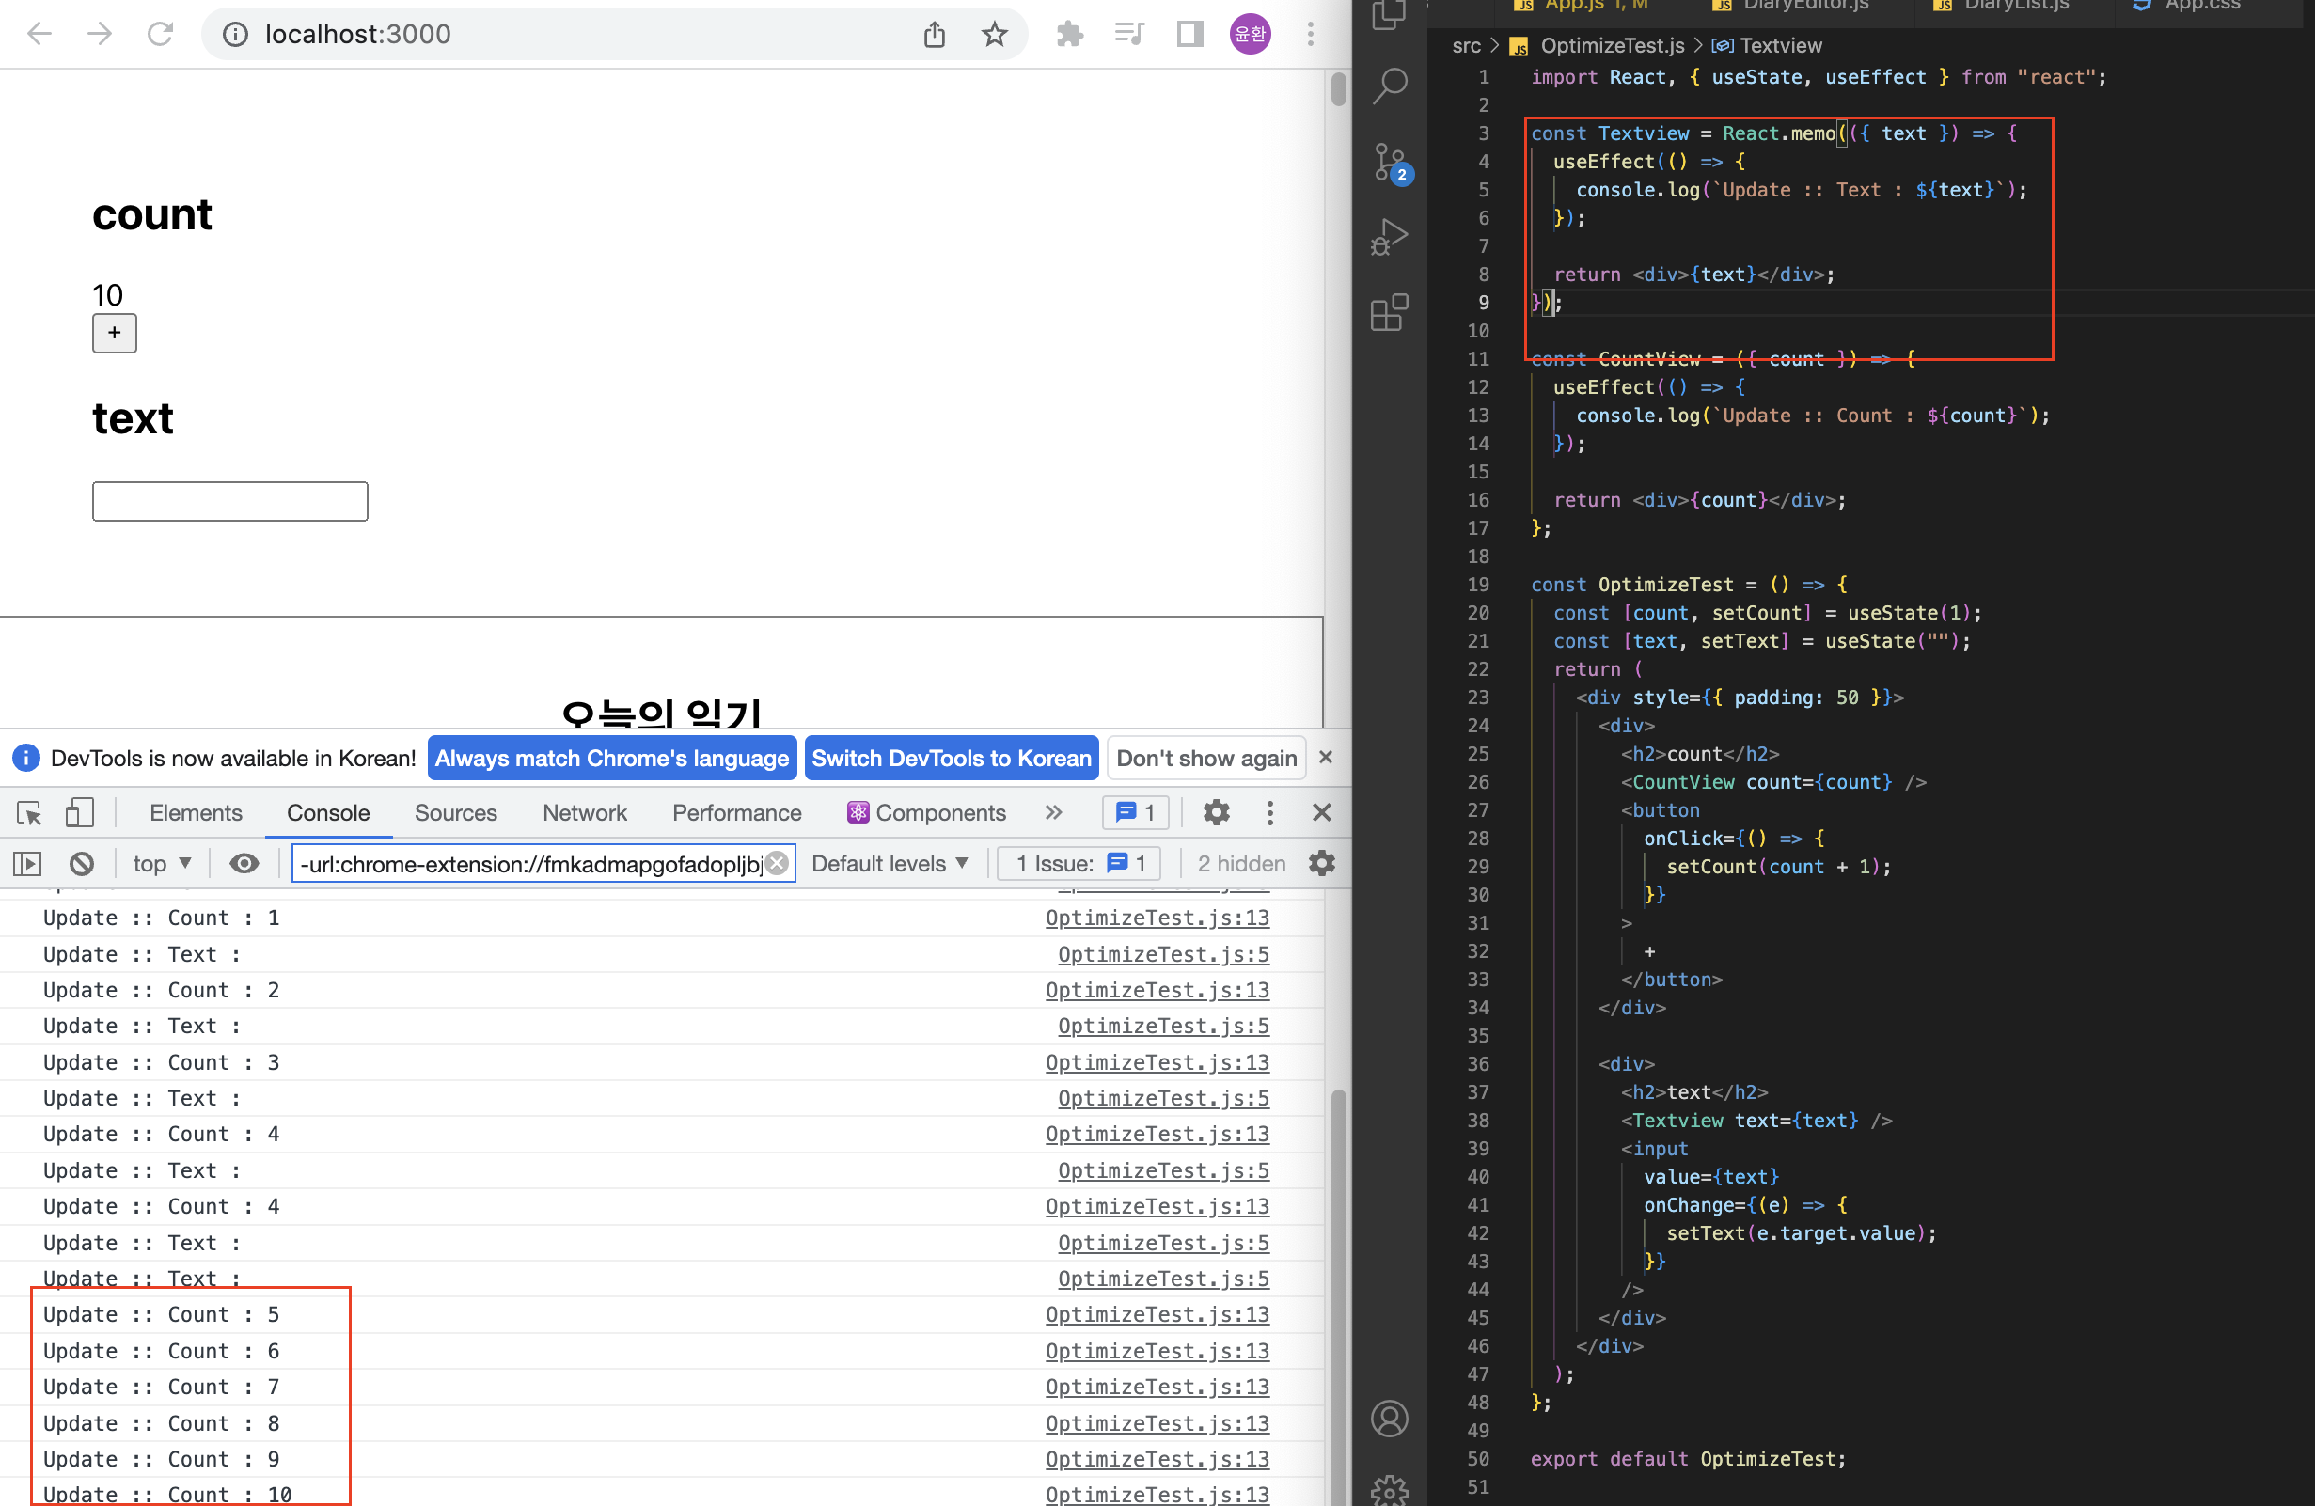Open VS Code Search sidebar icon

tap(1390, 86)
